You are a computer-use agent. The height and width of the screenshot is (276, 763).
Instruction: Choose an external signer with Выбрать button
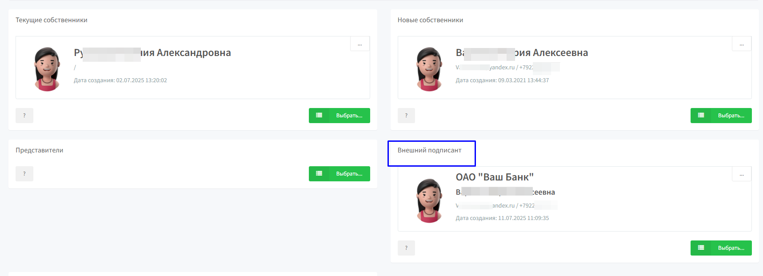click(x=721, y=248)
